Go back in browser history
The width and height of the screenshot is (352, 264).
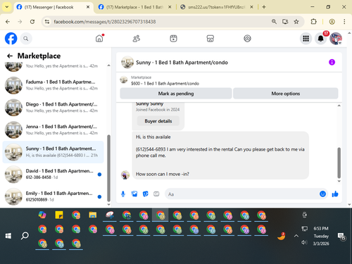pos(8,22)
